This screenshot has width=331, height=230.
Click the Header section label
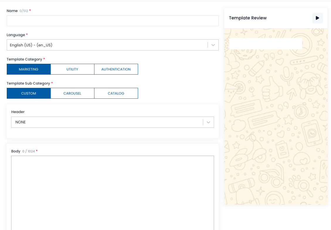[x=18, y=112]
